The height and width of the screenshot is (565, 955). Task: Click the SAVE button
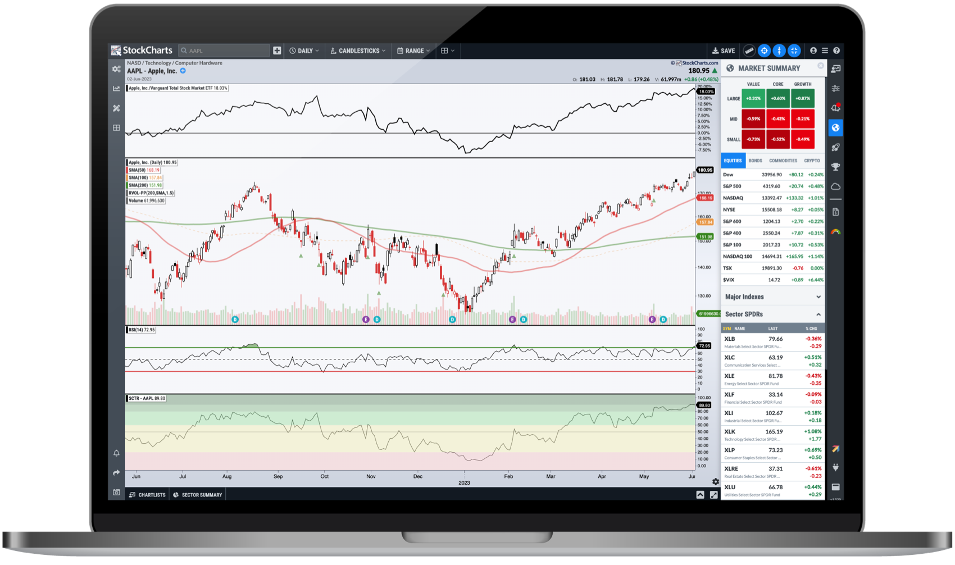point(723,51)
